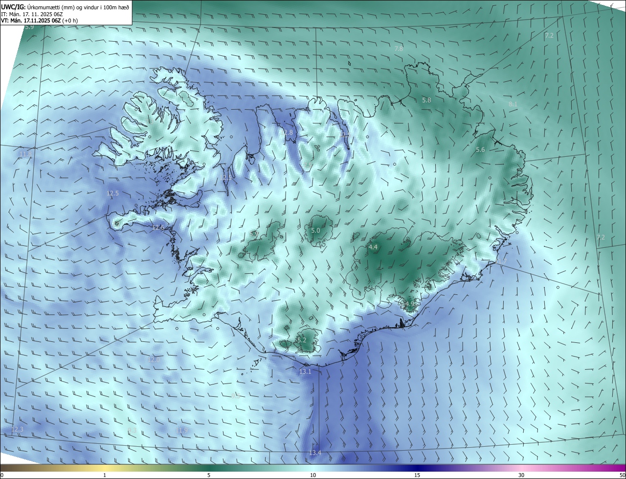626x479 pixels.
Task: Click the 'IT: Mán. 17. 11. 2025 06Z' line
Action: 32,14
